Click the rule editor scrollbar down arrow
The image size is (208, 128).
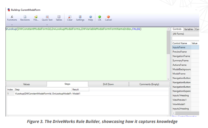point(168,79)
